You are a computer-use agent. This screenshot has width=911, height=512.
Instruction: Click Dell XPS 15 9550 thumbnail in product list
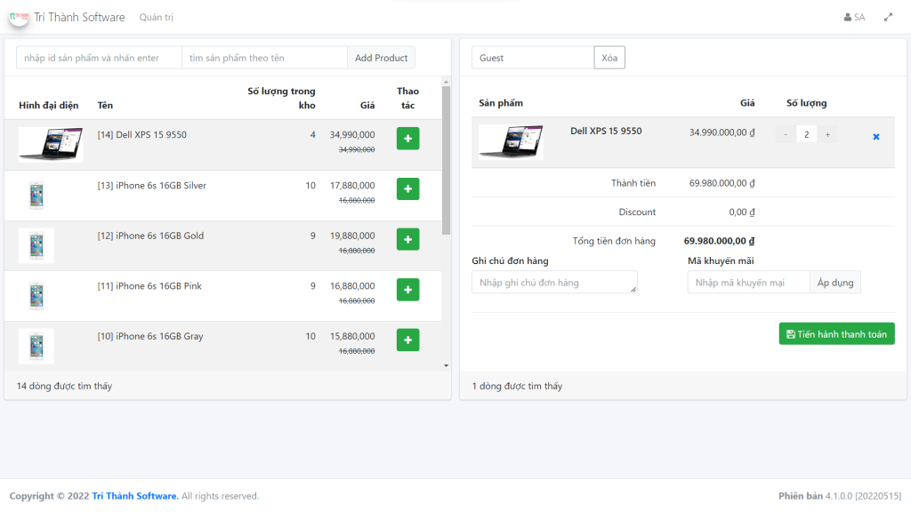point(51,145)
